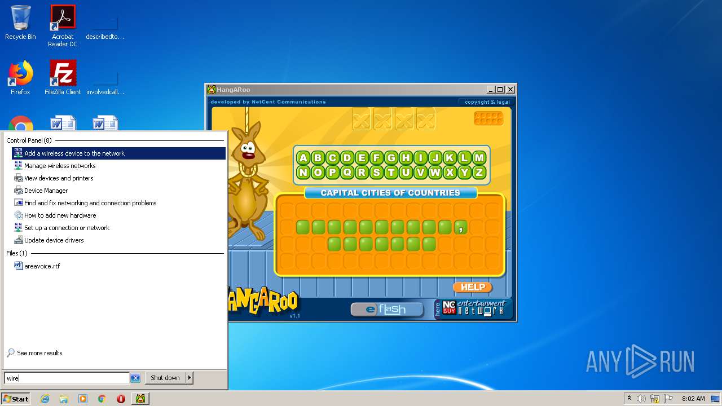Select letter B in HangARoo
Image resolution: width=722 pixels, height=406 pixels.
point(318,158)
